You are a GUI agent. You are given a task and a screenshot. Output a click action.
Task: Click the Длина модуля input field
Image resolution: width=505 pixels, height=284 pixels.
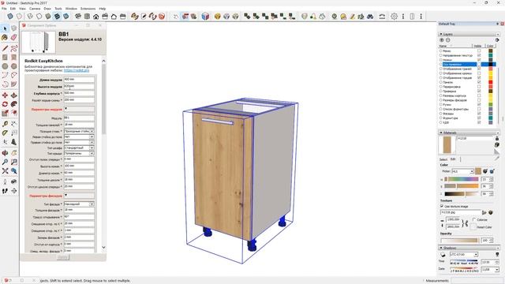pyautogui.click(x=79, y=80)
